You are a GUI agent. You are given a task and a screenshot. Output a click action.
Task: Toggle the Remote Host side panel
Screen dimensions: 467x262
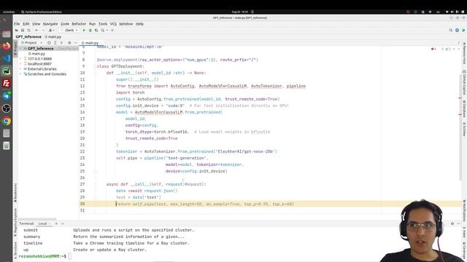464,53
